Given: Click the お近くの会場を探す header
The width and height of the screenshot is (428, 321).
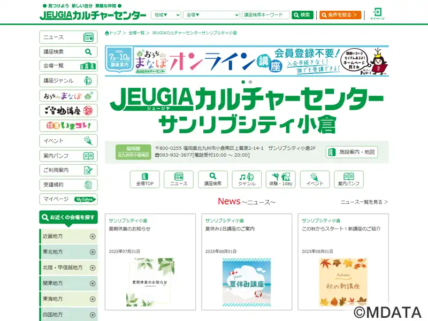Looking at the screenshot, I should point(68,218).
